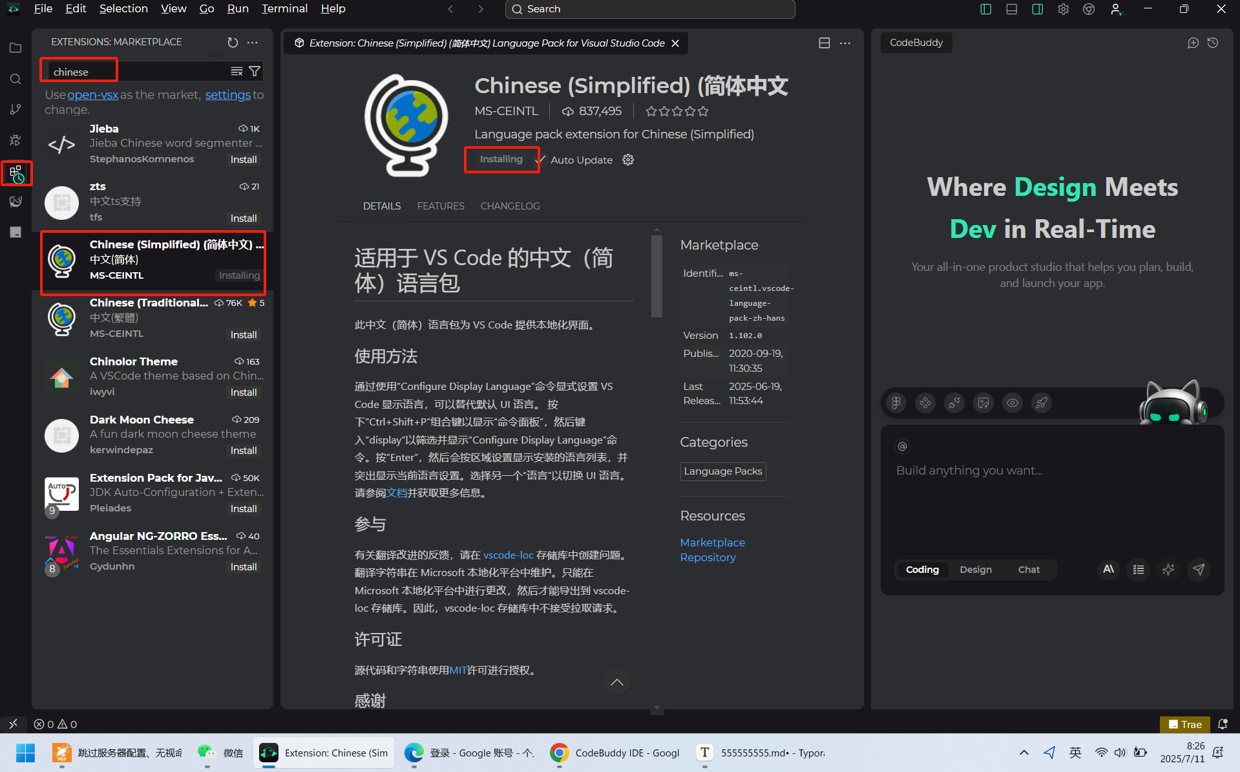1240x772 pixels.
Task: Click the open-vsx link
Action: click(92, 94)
